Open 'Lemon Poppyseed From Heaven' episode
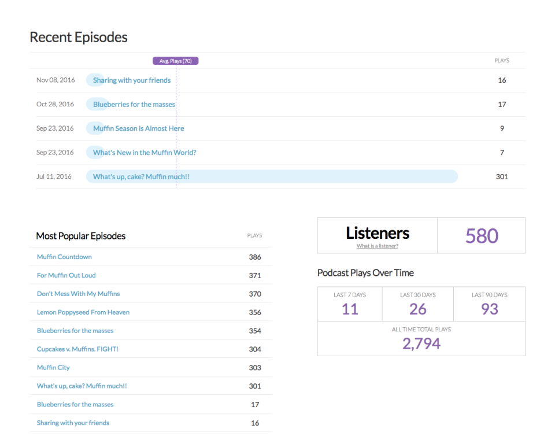555x436 pixels. pos(83,312)
